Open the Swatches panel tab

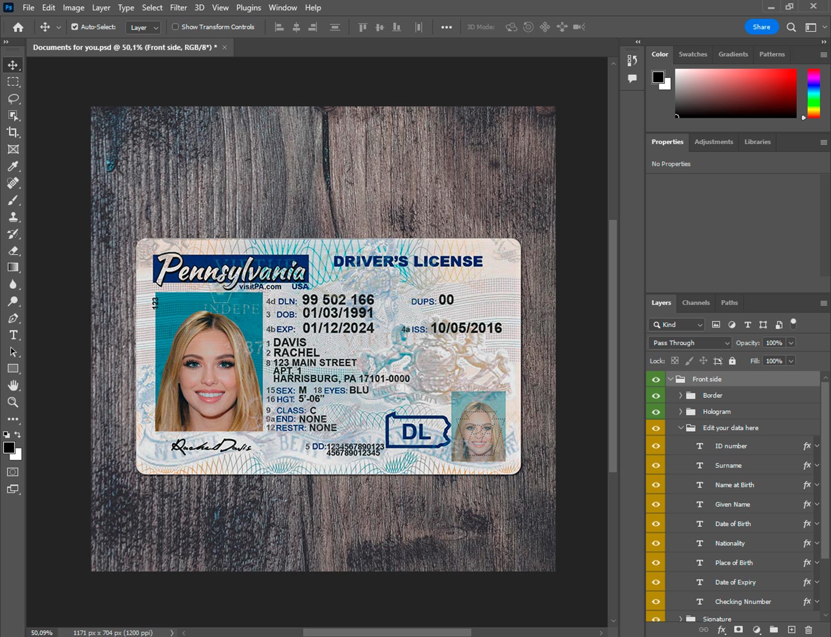click(693, 54)
